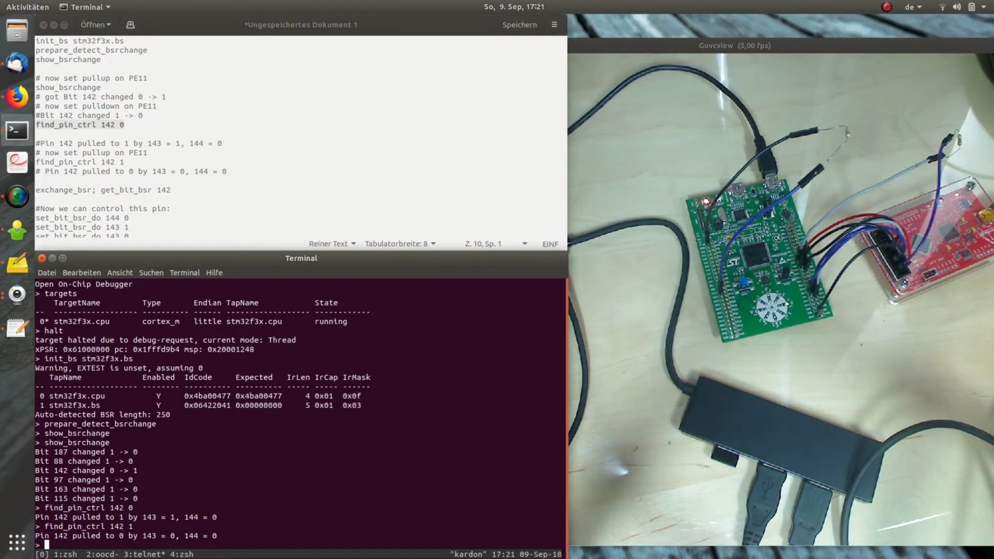Screen dimensions: 994x559
Task: Click the terminal line Open On-Chip Debugger
Action: tap(84, 284)
